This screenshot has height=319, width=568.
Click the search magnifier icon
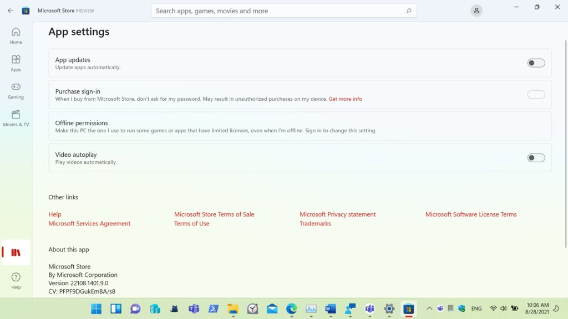pyautogui.click(x=409, y=11)
